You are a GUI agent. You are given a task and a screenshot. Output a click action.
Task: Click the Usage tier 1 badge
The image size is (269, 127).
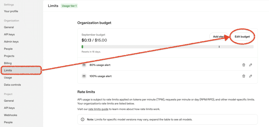click(69, 6)
